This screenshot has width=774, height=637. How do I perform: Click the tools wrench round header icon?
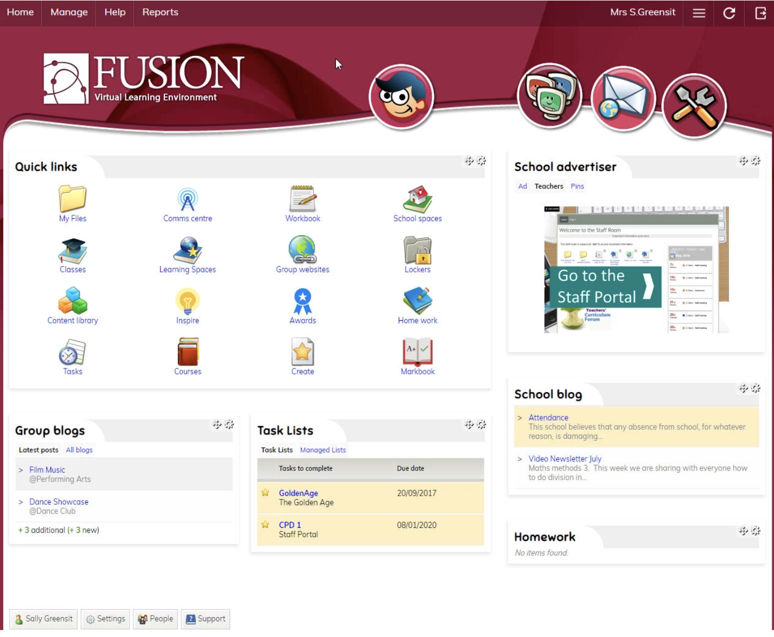pyautogui.click(x=694, y=105)
